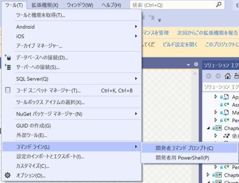
Task: Open the document tab list dropdown arrow
Action: pos(188,65)
